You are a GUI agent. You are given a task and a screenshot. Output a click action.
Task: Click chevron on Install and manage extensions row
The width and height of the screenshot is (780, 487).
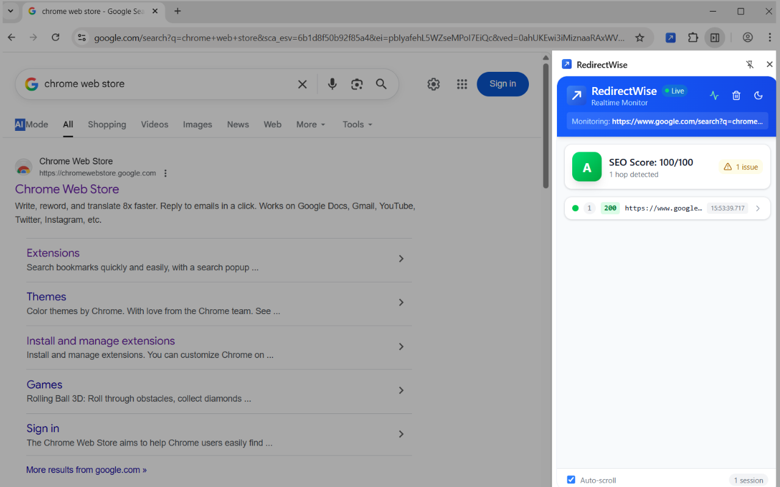(401, 346)
